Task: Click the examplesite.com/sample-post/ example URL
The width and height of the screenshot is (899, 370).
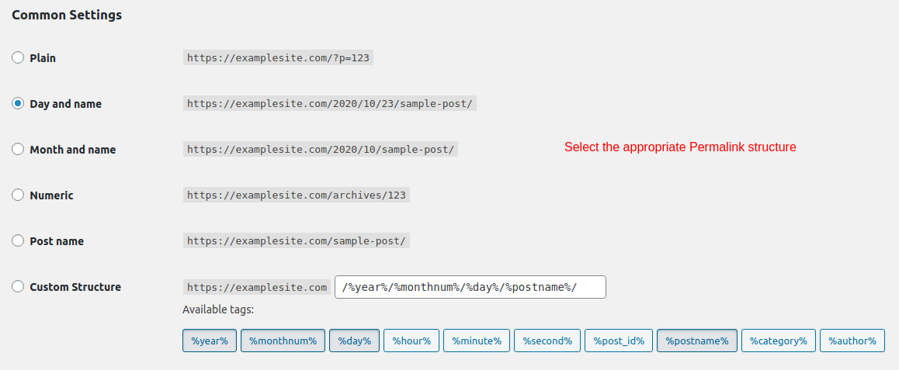Action: click(297, 241)
